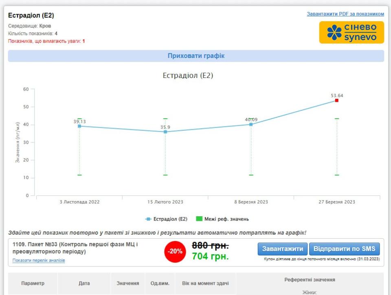
Task: Click the red 53.64 data point marker
Action: click(337, 100)
